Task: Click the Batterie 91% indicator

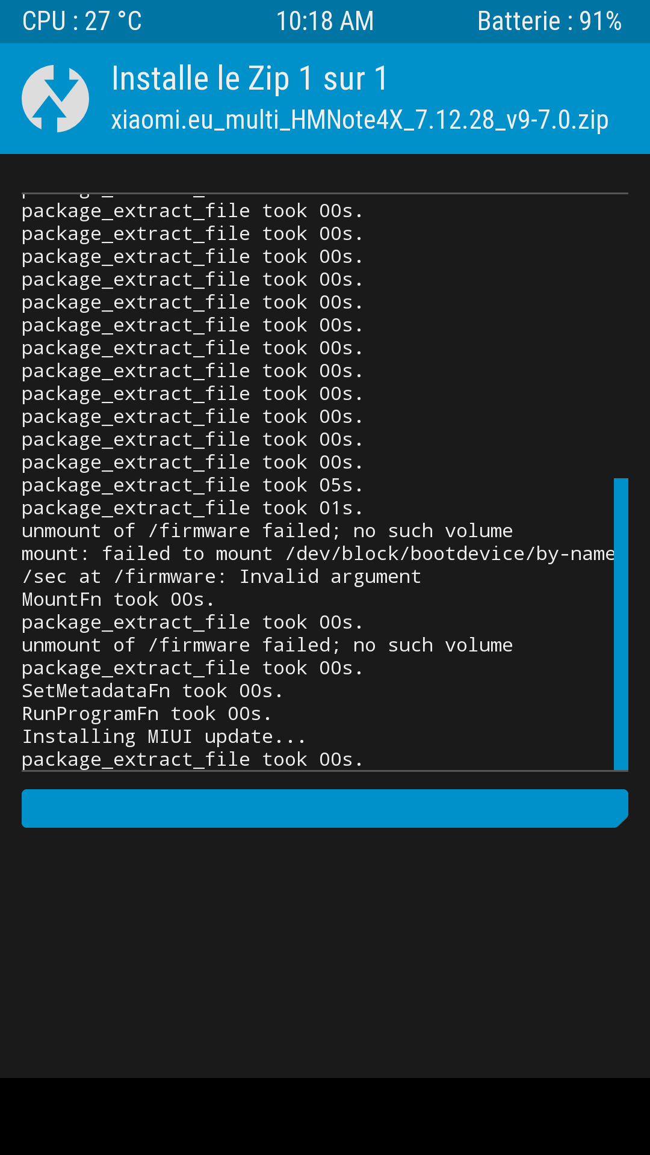Action: pos(549,22)
